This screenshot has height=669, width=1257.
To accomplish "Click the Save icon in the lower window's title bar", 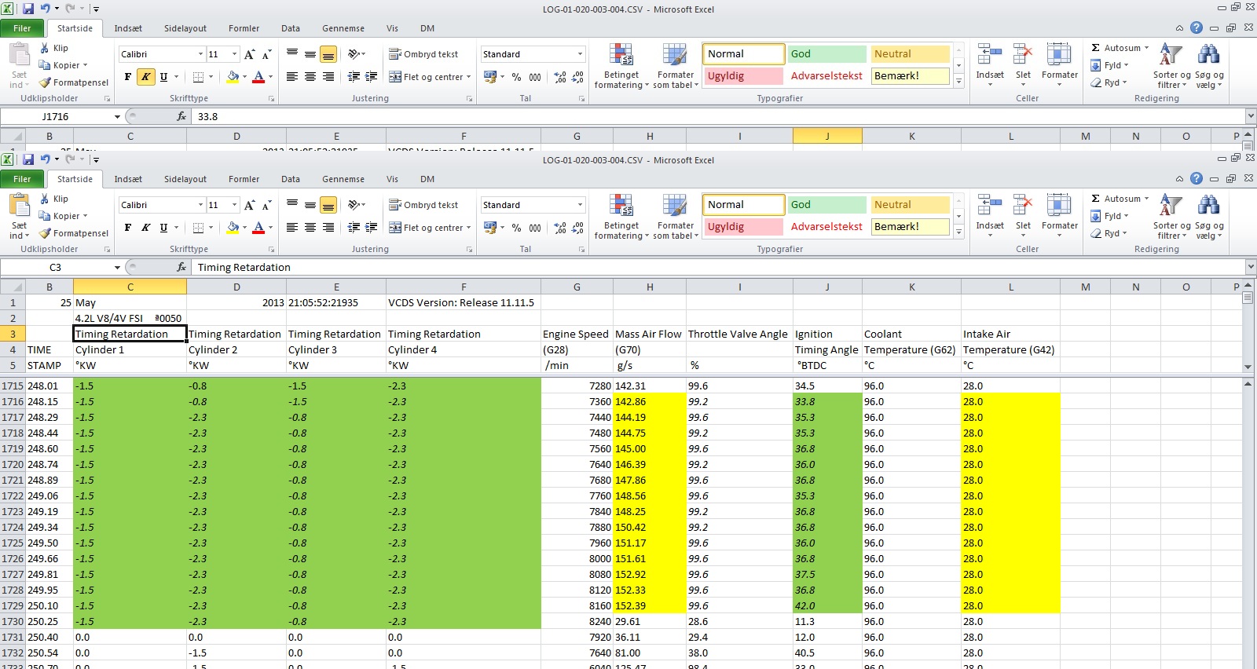I will coord(28,159).
